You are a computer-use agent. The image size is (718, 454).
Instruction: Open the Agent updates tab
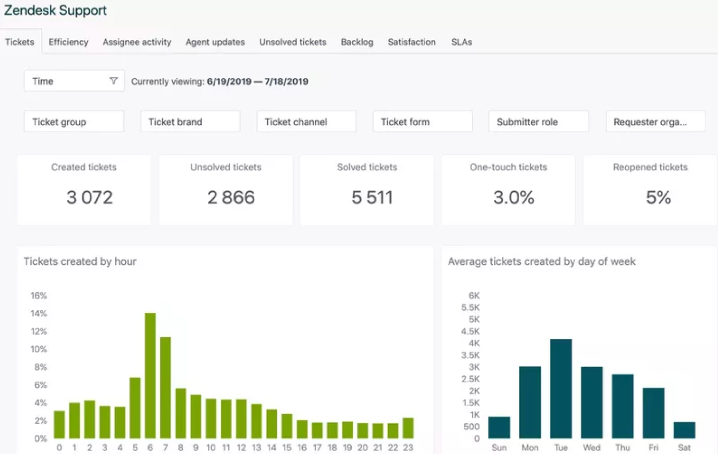pyautogui.click(x=215, y=42)
